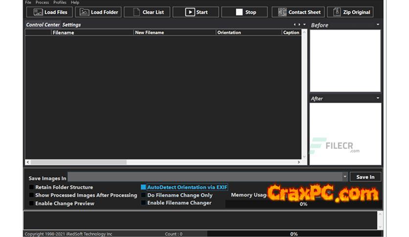
Task: Check Enable Filename Changer option
Action: click(x=143, y=203)
